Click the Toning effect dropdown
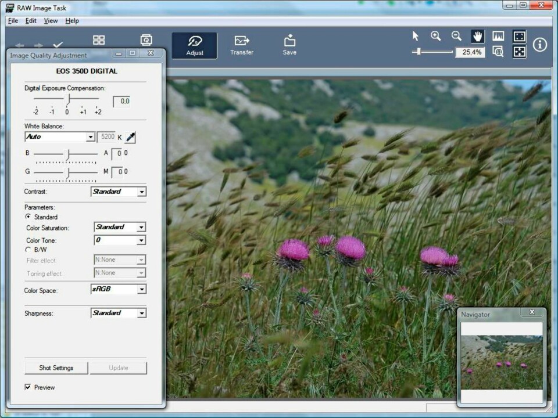Screen dimensions: 558x418 [120, 273]
